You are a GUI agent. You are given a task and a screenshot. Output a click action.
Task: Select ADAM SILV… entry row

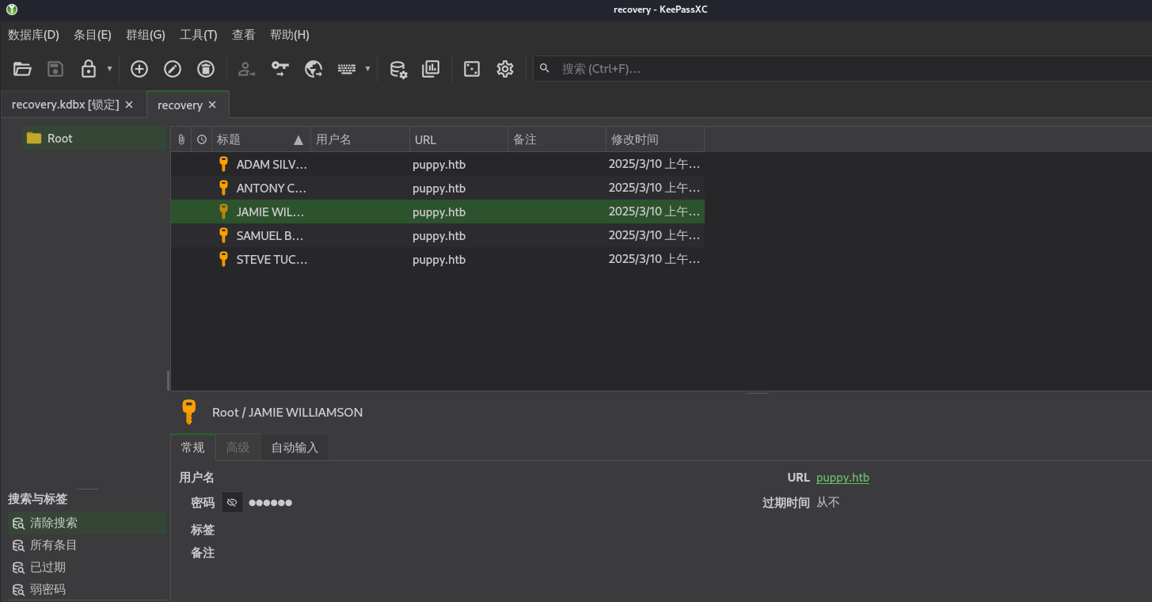coord(438,165)
